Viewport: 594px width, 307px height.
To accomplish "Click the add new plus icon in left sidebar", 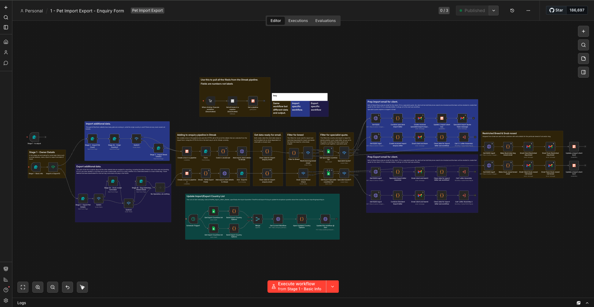I will click(x=6, y=7).
